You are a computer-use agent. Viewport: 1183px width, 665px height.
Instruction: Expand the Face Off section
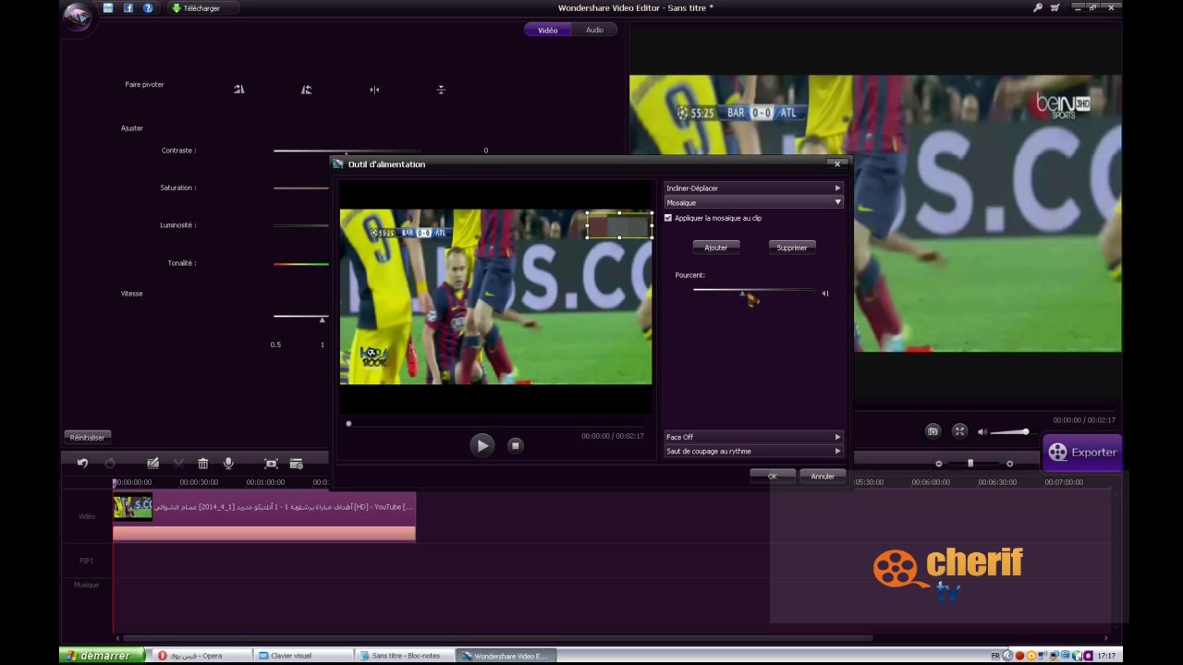pos(753,437)
